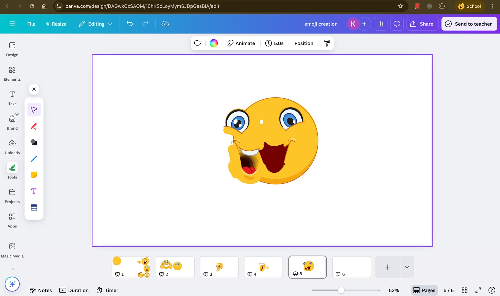Select the purple Text tool
Viewport: 500px width, 296px height.
tap(34, 191)
